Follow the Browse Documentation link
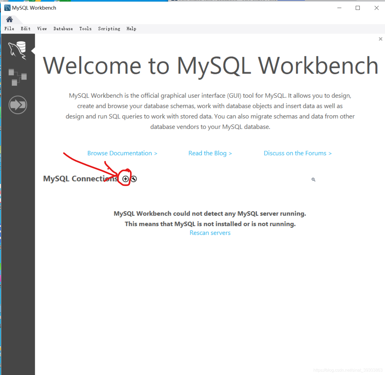 122,153
